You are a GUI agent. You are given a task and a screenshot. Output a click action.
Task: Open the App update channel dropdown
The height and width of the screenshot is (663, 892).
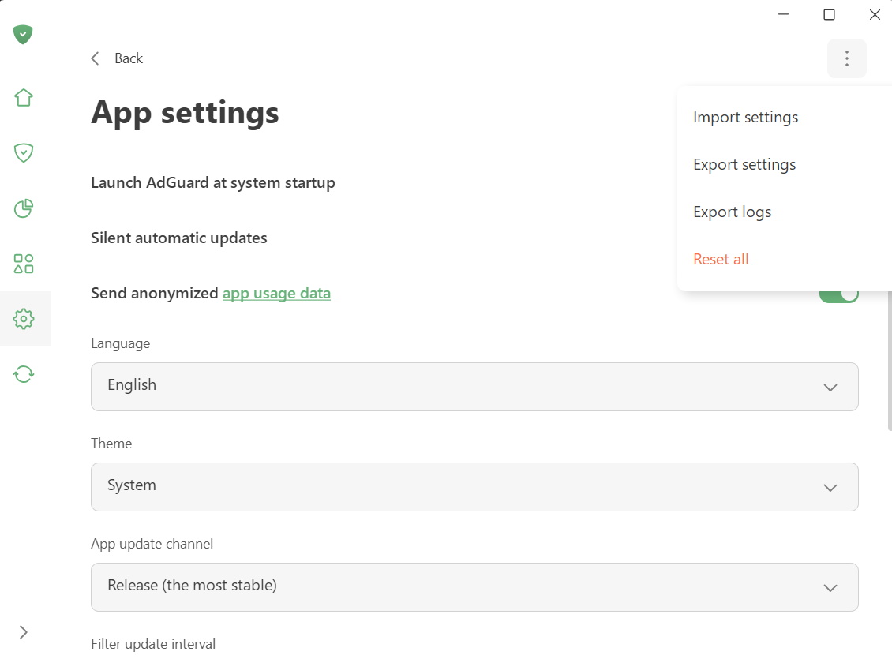(474, 586)
